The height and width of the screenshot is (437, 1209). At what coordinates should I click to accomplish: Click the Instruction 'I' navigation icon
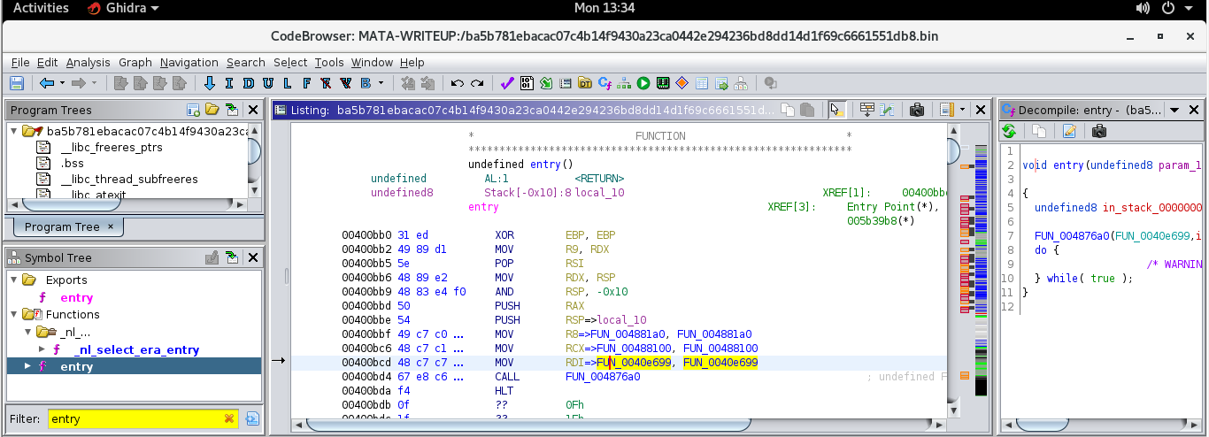point(228,83)
